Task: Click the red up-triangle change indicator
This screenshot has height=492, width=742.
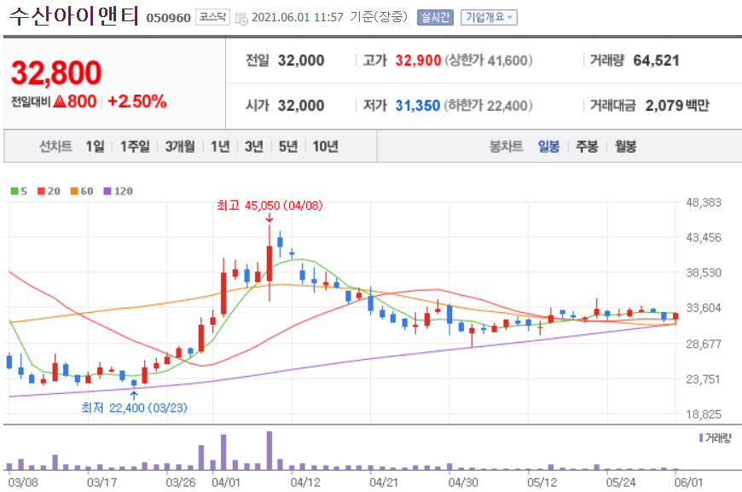Action: pyautogui.click(x=60, y=101)
